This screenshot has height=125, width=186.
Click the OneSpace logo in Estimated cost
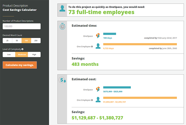(x=98, y=89)
